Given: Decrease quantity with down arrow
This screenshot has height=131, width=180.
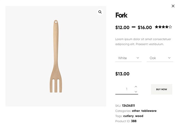Looking at the screenshot, I should (x=136, y=92).
